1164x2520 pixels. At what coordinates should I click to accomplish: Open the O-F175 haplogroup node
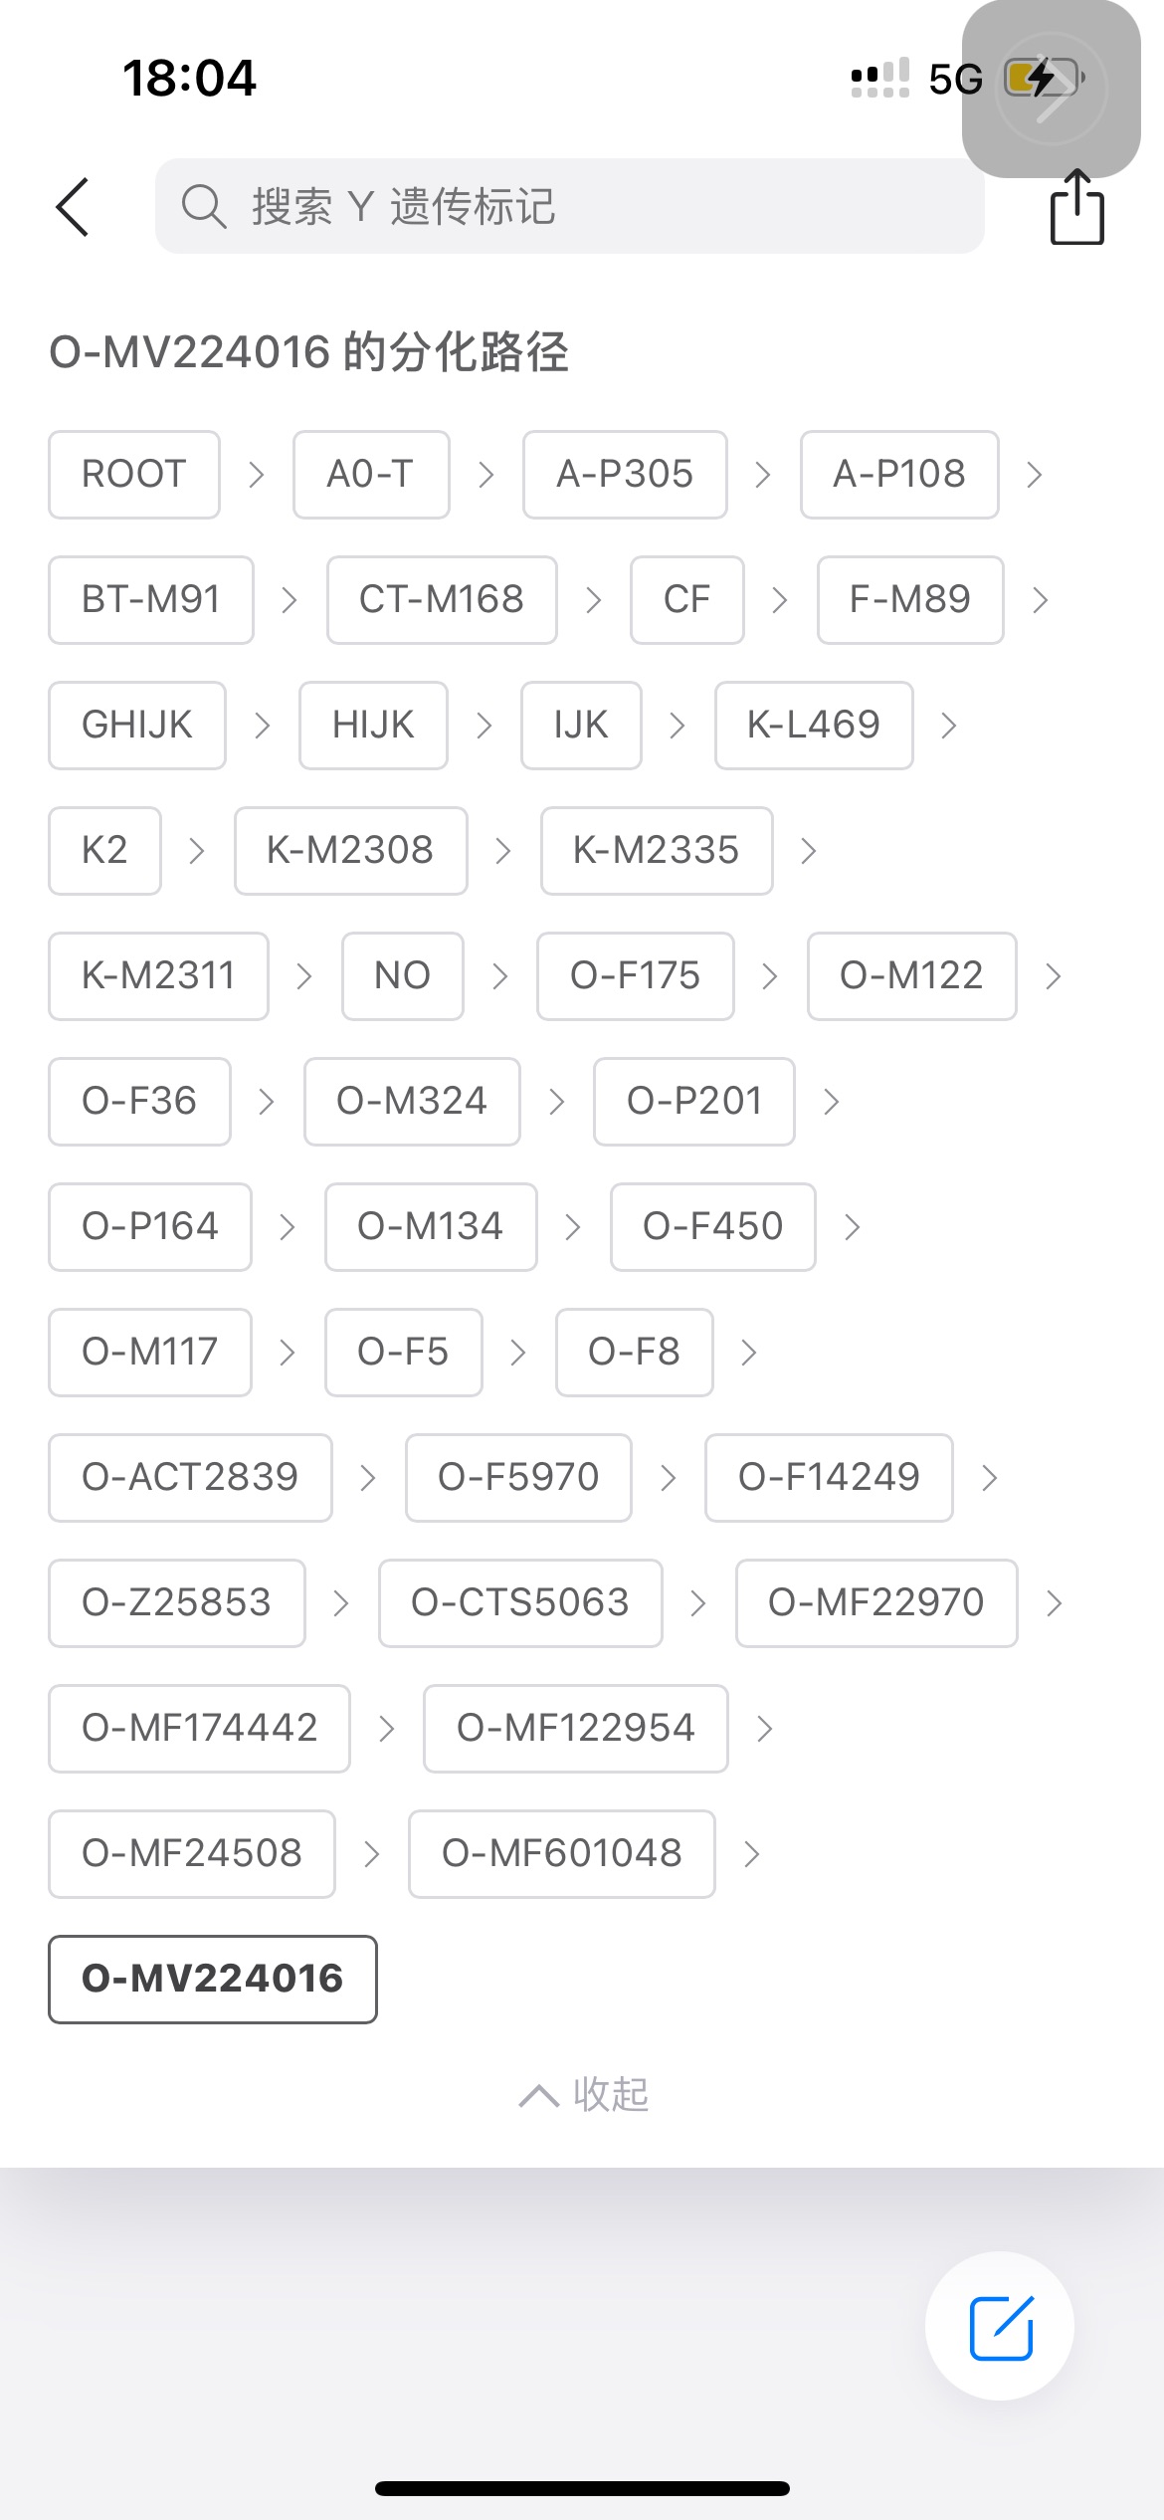point(635,976)
